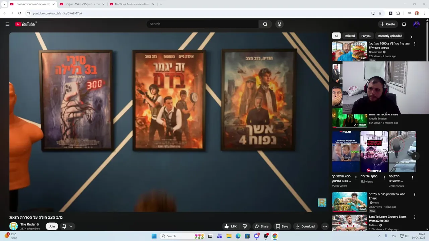
Task: Open a new browser tab
Action: click(x=161, y=4)
